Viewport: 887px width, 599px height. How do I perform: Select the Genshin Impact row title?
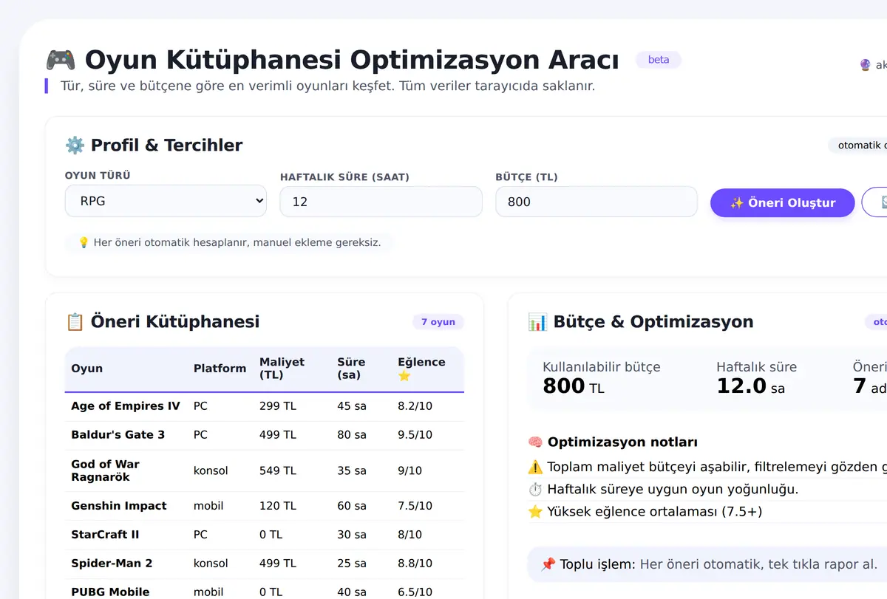click(x=119, y=506)
